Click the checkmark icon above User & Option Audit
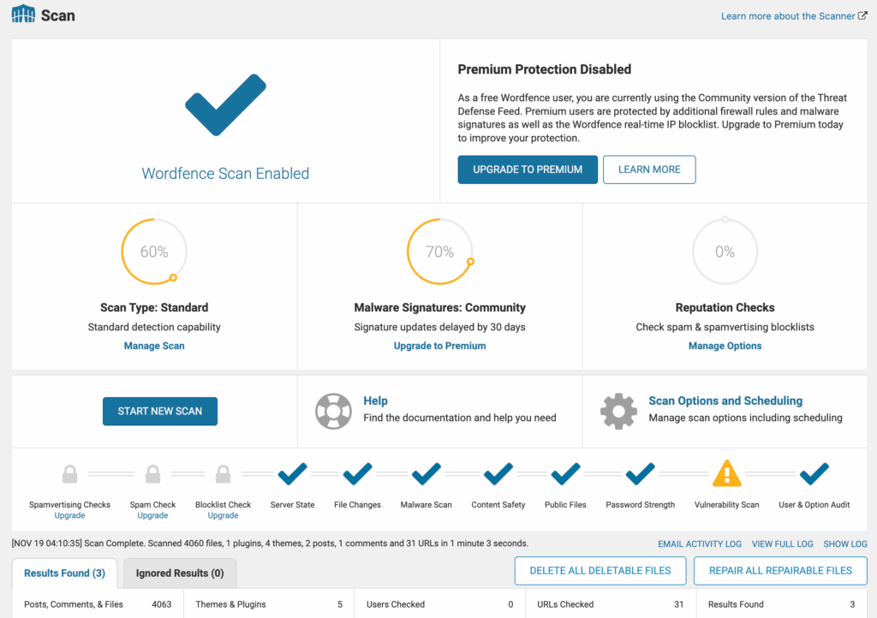The image size is (877, 618). pos(814,473)
